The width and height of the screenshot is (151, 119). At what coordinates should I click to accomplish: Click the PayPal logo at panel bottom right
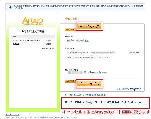pyautogui.click(x=135, y=89)
